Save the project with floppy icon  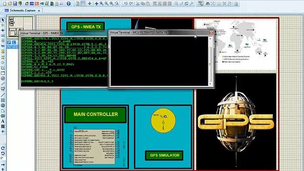pos(15,3)
